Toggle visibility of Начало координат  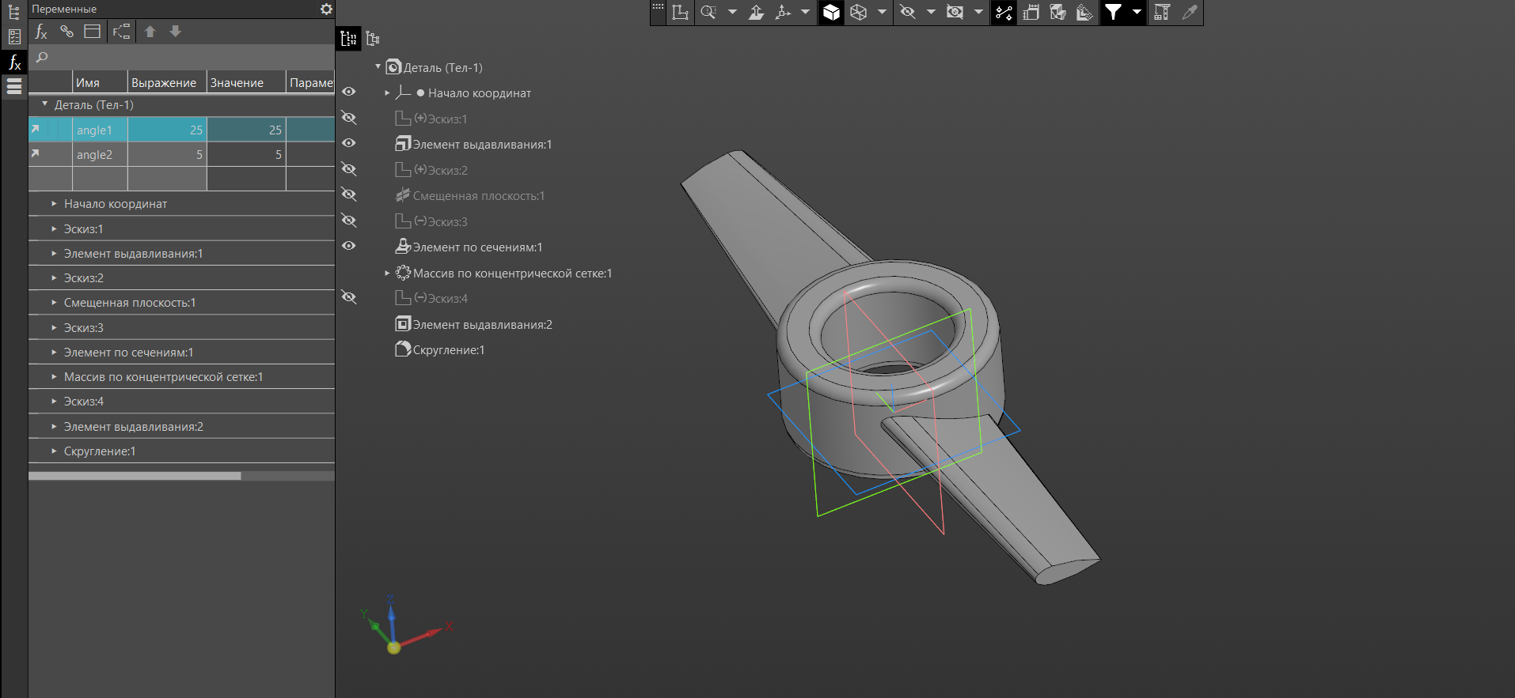[348, 92]
